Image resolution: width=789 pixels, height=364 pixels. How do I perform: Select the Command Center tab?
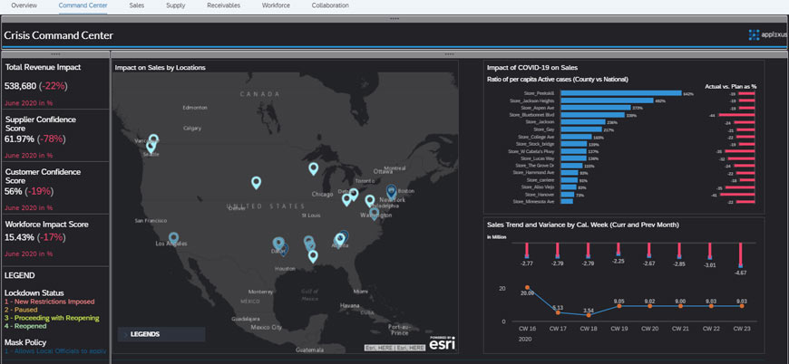pyautogui.click(x=83, y=5)
